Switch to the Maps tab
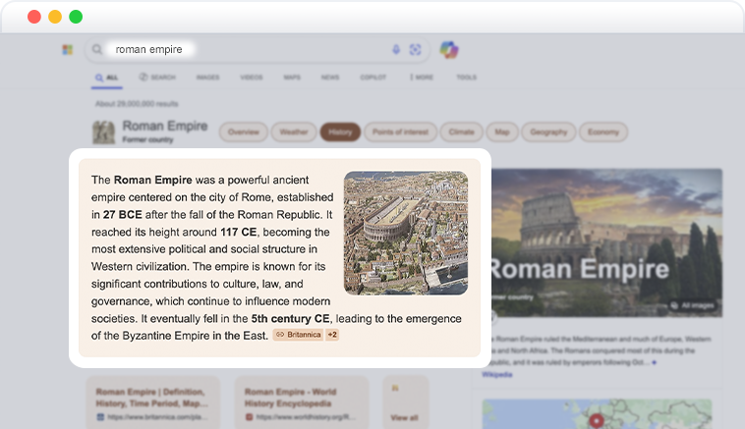745x429 pixels. 292,77
